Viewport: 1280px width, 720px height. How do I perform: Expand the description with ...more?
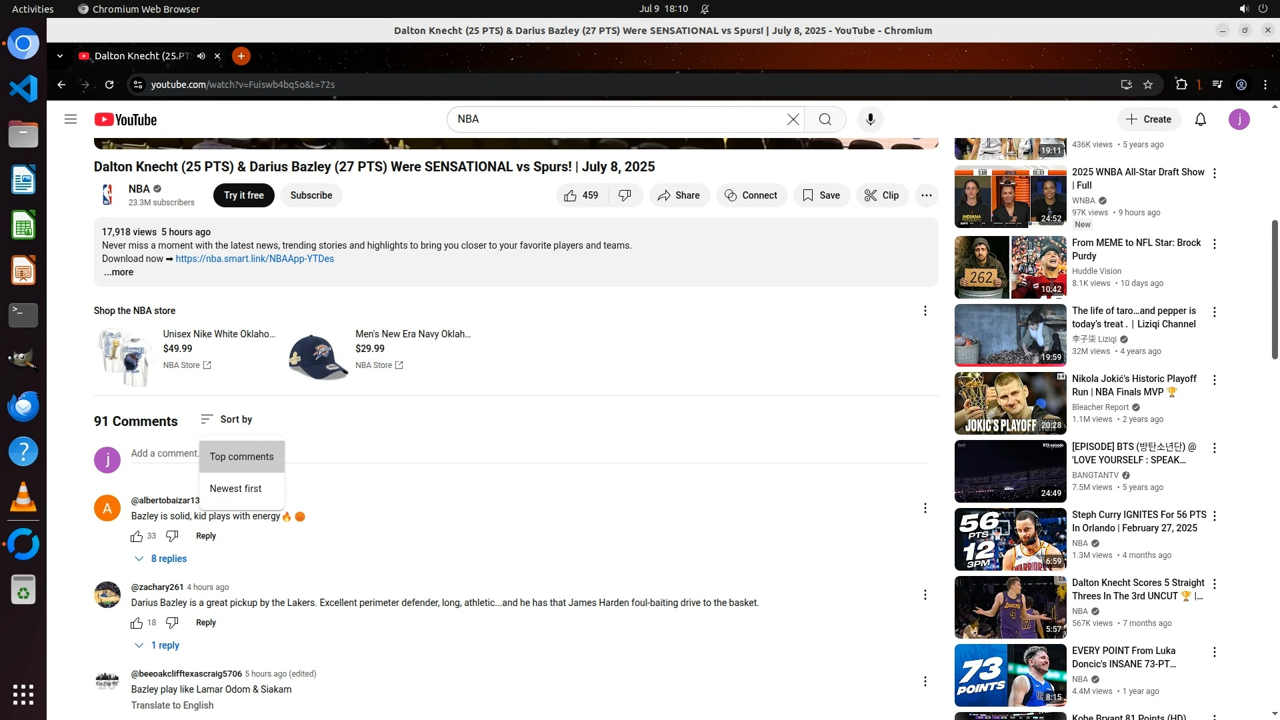[x=119, y=272]
